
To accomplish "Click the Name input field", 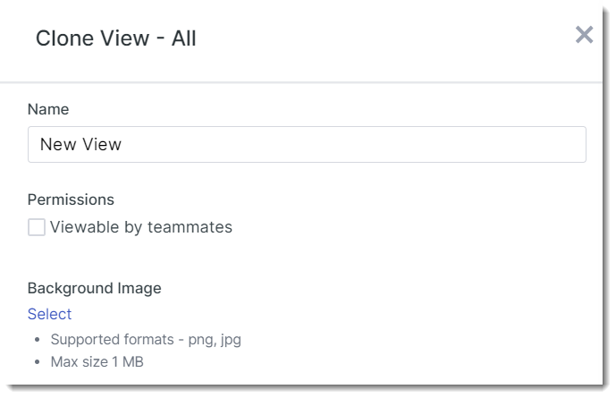I will coord(307,145).
